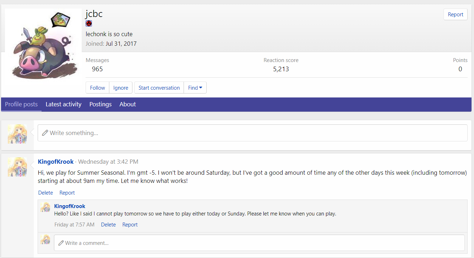The image size is (474, 258).
Task: Focus the Write a comment field
Action: tap(259, 243)
